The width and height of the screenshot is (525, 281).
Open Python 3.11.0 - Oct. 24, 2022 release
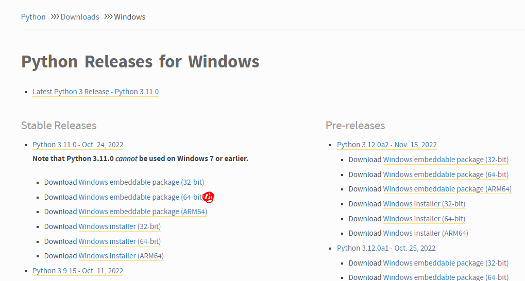click(x=78, y=145)
